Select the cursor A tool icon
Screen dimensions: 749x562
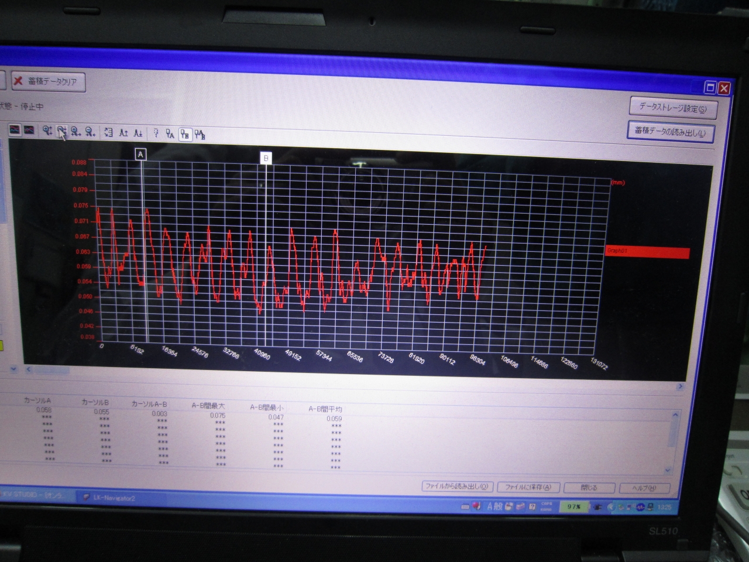point(170,133)
